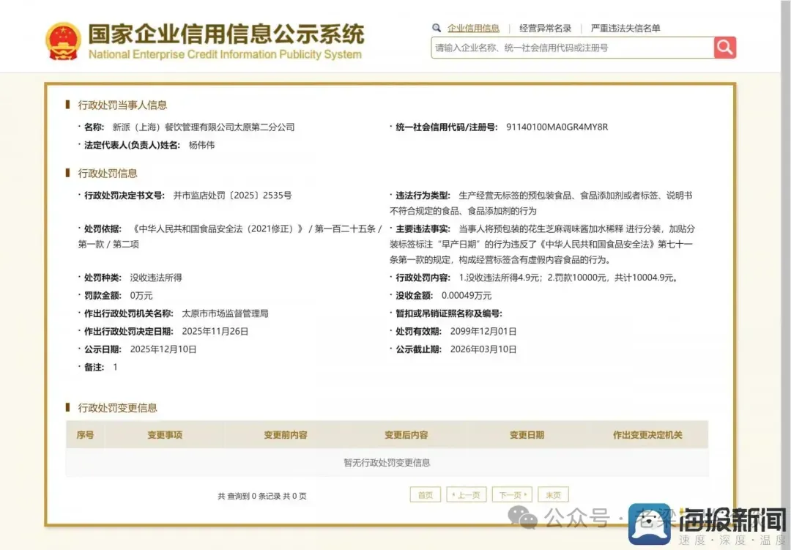Click the 行政处罚内容 label

pyautogui.click(x=423, y=278)
